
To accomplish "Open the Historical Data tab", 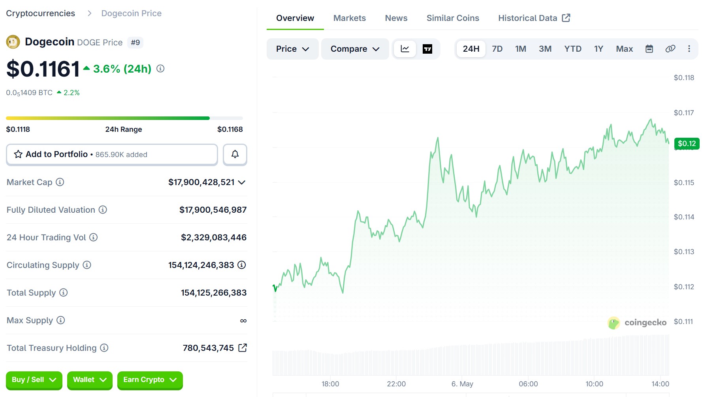I will (x=534, y=18).
